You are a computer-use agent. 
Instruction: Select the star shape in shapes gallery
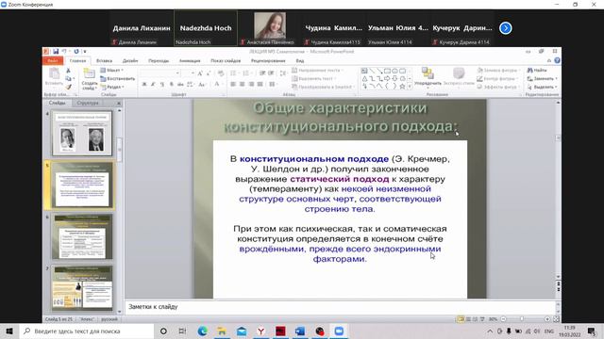(x=402, y=87)
